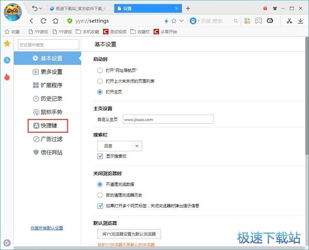Viewport: 309px width, 250px height.
Task: Click the raccoon avatar logo
Action: click(13, 12)
